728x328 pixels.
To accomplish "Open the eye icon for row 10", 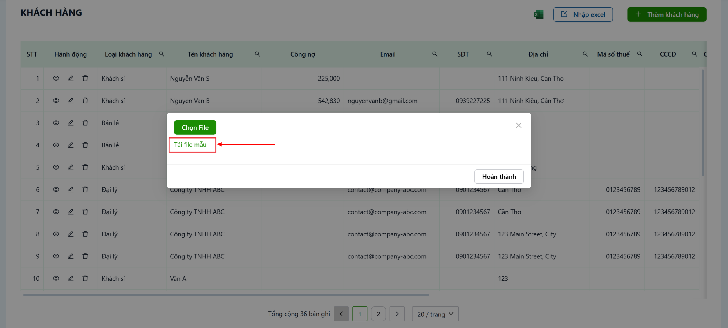I will pyautogui.click(x=56, y=278).
